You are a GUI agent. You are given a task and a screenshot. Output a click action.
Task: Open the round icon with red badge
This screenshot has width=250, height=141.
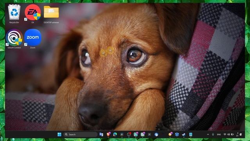[129, 134]
